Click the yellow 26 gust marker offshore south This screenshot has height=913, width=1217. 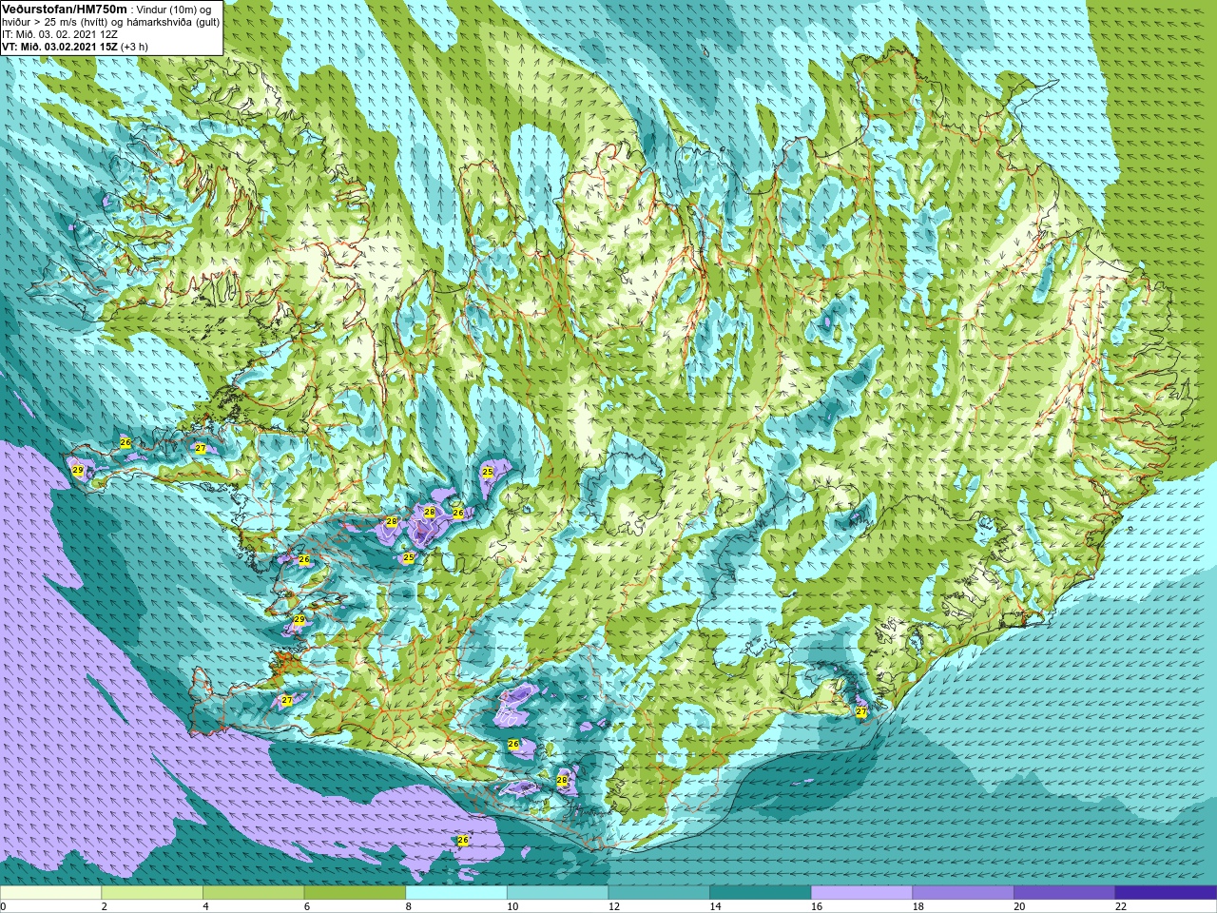pos(463,840)
